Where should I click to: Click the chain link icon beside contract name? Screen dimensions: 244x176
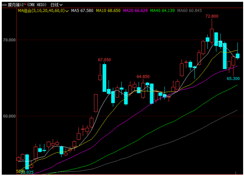coord(4,5)
